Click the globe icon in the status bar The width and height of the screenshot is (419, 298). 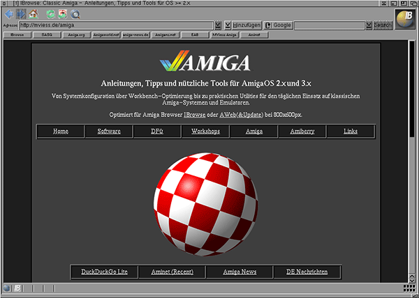[x=7, y=288]
